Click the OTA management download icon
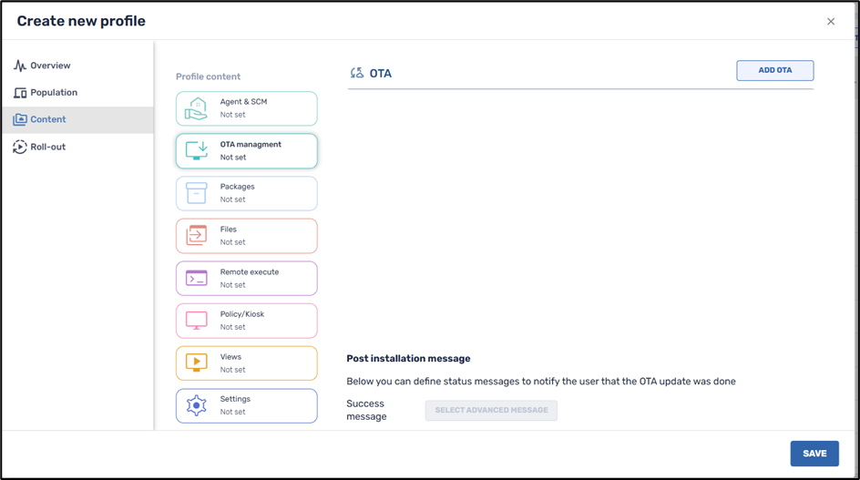860x480 pixels. tap(197, 151)
